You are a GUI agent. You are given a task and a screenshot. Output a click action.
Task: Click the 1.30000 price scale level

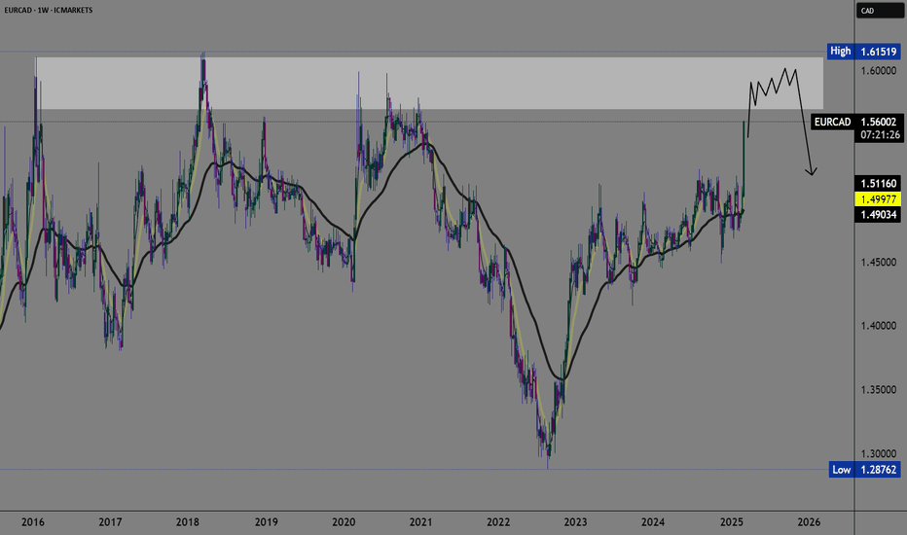pos(878,453)
